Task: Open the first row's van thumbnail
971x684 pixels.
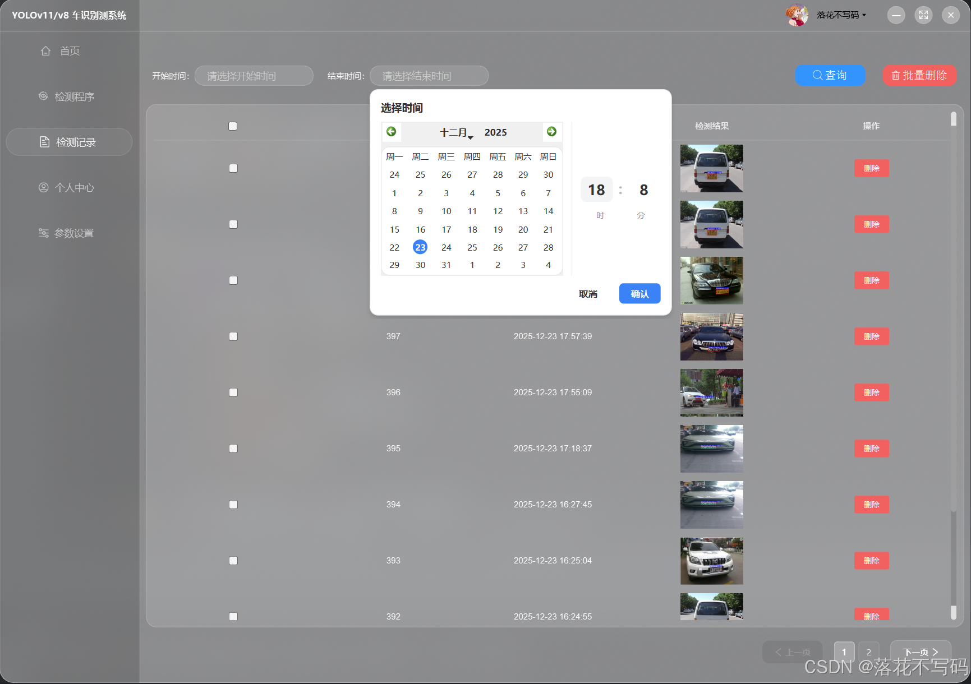Action: tap(712, 168)
